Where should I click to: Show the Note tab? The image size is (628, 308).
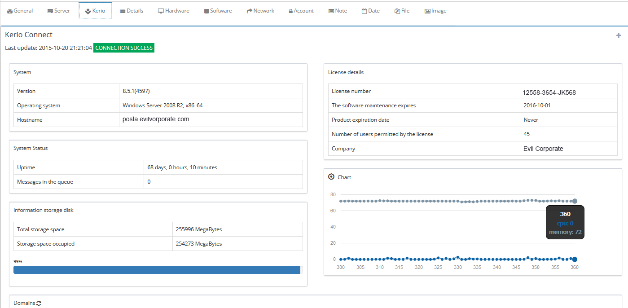click(x=338, y=11)
